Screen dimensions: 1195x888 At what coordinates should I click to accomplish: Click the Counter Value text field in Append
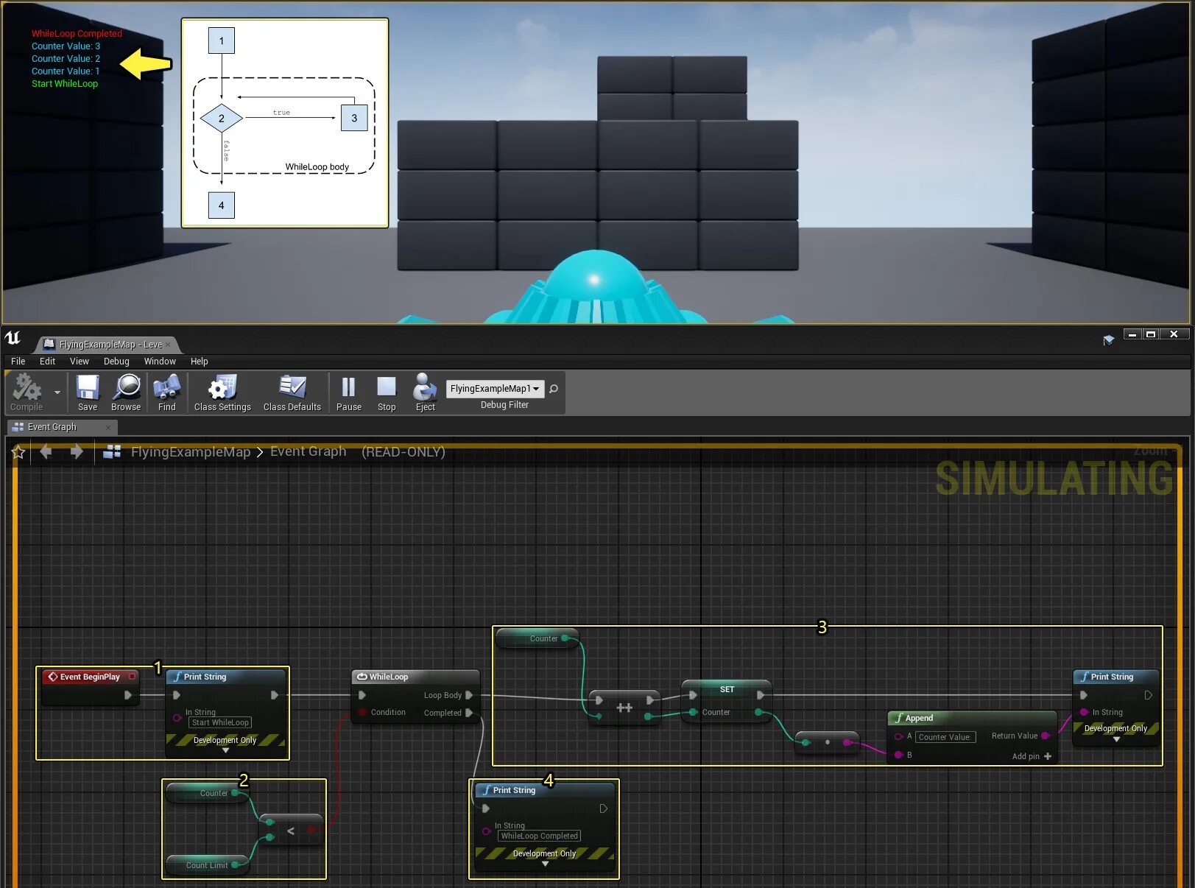pyautogui.click(x=945, y=737)
